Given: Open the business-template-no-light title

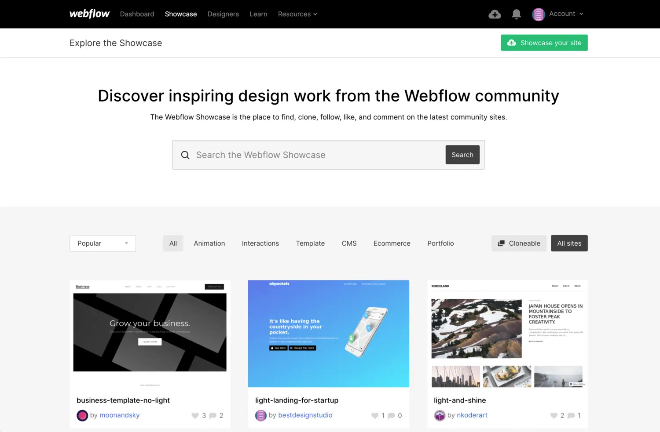Looking at the screenshot, I should coord(123,400).
